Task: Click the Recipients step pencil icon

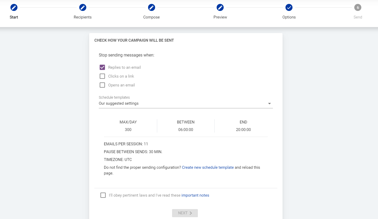Action: coord(83,8)
